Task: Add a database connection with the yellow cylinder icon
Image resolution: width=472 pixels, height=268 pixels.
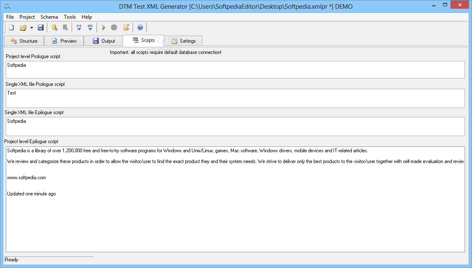Action: coord(54,28)
